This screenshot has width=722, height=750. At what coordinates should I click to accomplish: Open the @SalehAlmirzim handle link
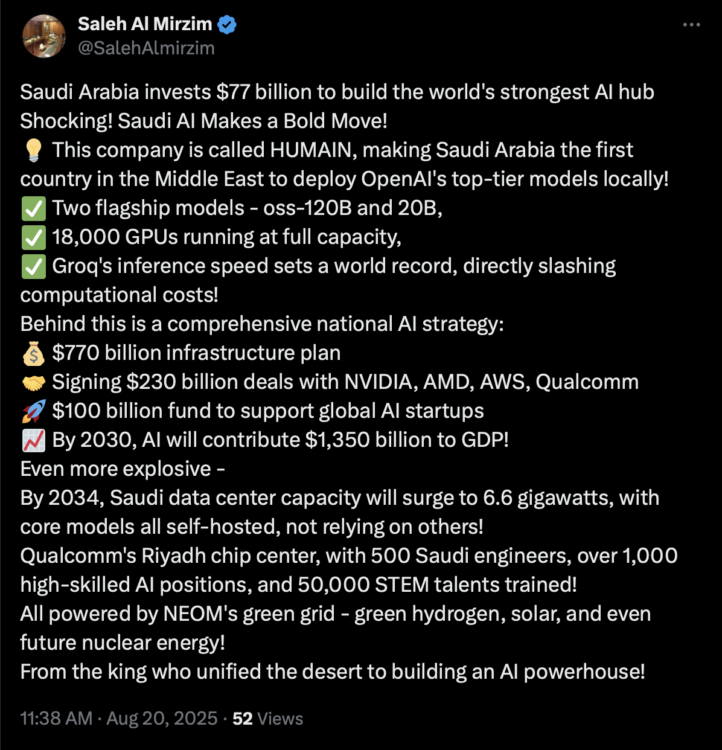(x=146, y=48)
